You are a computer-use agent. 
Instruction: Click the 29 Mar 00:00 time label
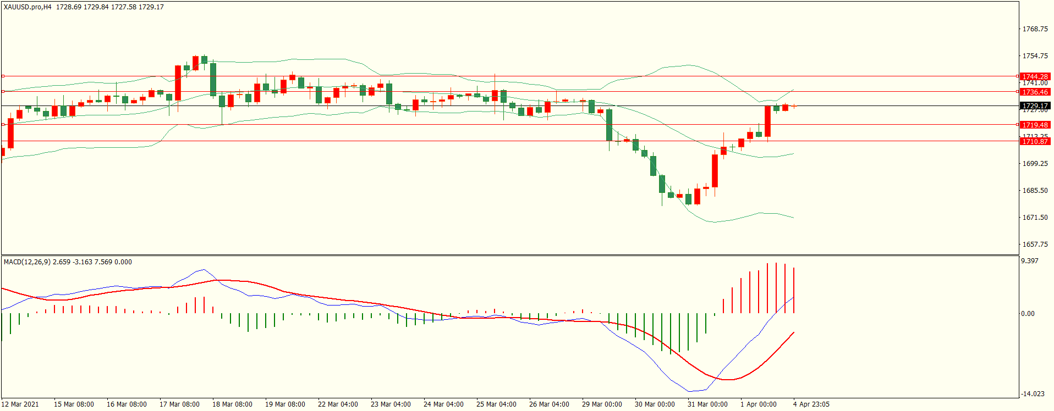point(602,404)
